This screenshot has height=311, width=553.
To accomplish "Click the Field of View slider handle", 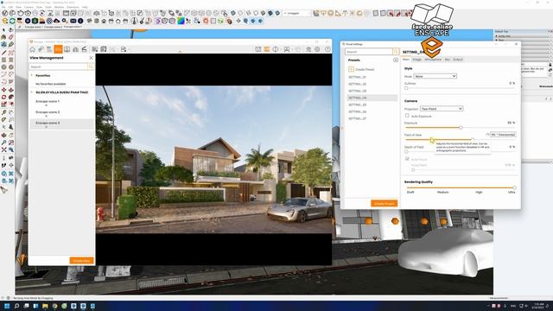I will [x=473, y=139].
